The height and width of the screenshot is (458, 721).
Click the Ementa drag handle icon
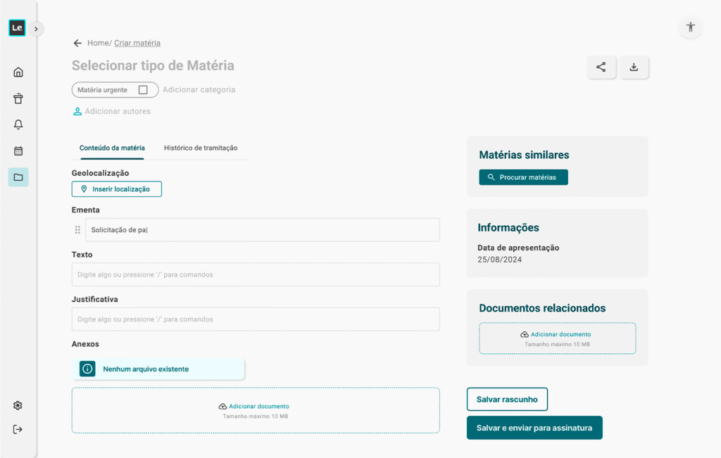[77, 229]
